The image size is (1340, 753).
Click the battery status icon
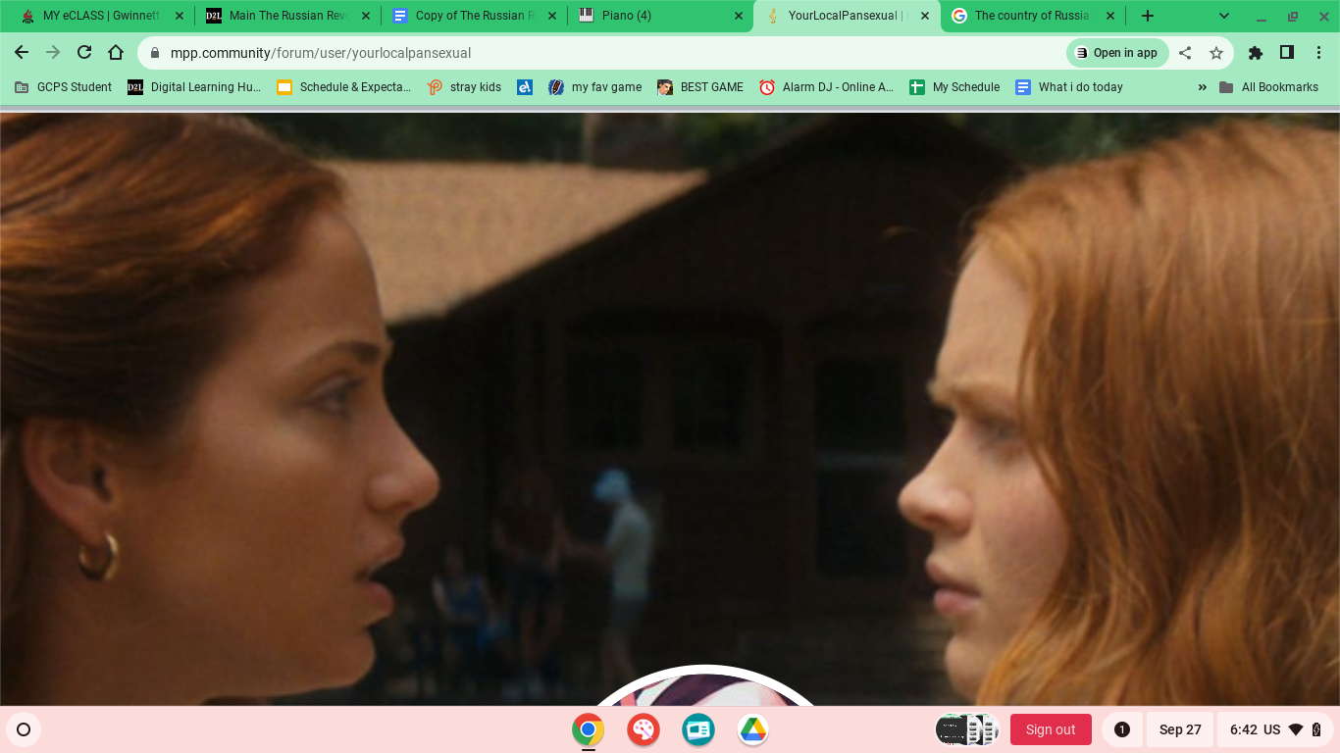(1316, 729)
